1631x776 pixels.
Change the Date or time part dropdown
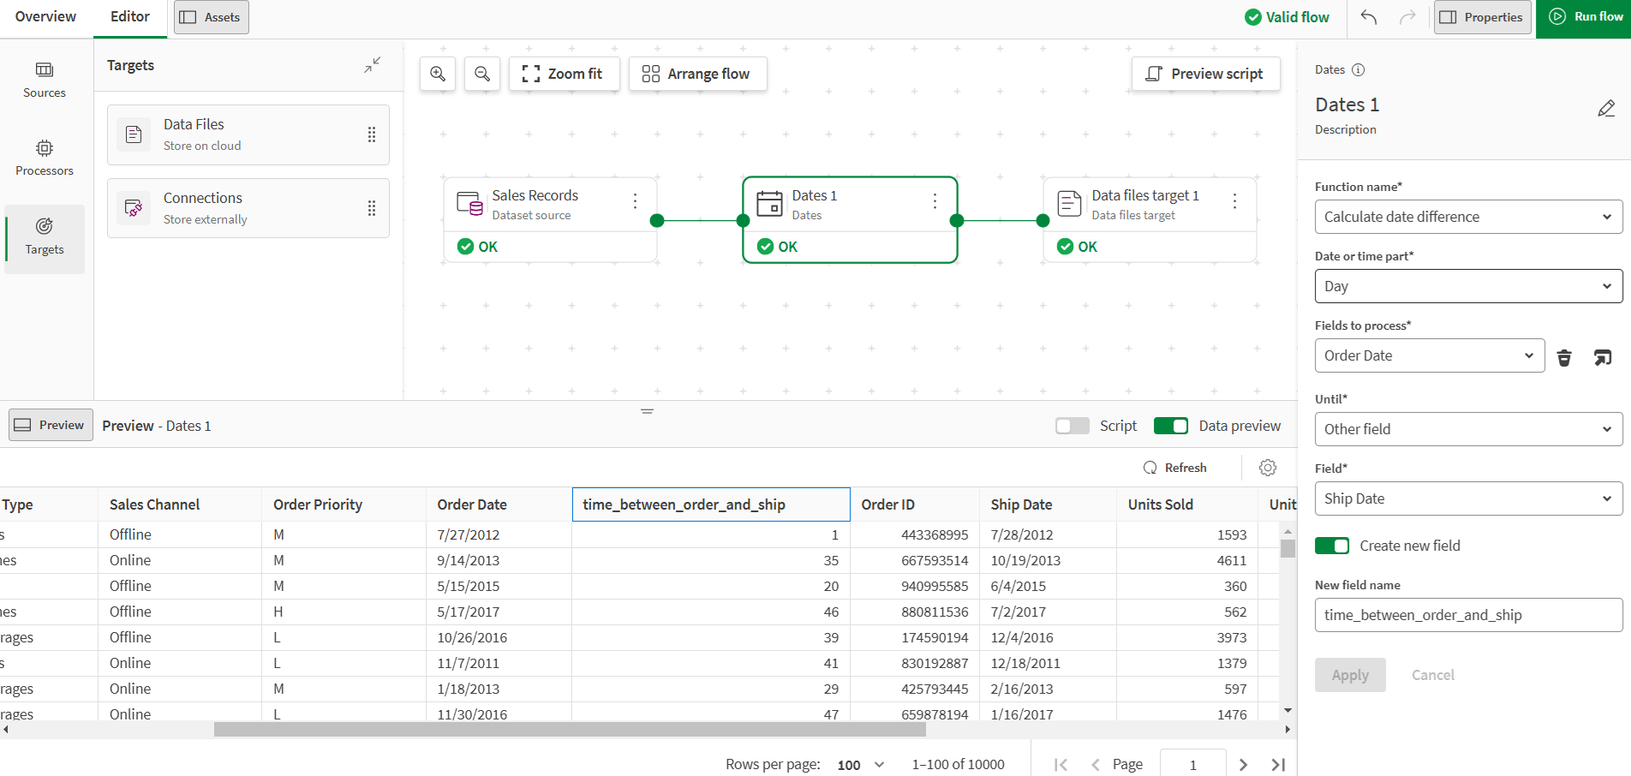(x=1467, y=286)
